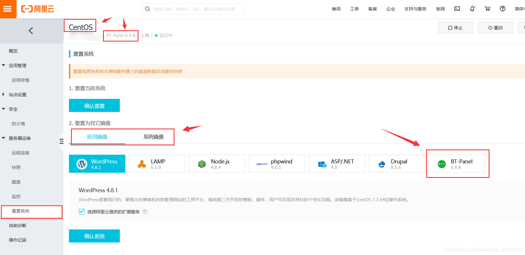Open 快照 in the sidebar
Image resolution: width=525 pixels, height=255 pixels.
[16, 167]
